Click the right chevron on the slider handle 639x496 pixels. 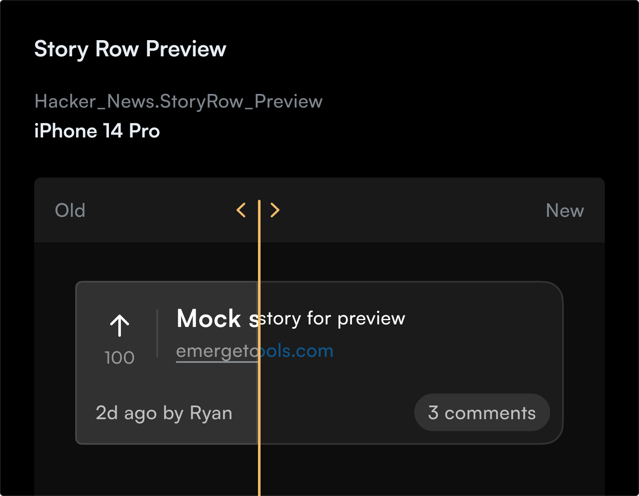[x=275, y=210]
